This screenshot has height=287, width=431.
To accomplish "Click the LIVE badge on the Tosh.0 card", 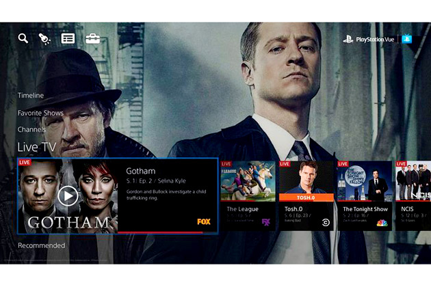I will (x=285, y=164).
